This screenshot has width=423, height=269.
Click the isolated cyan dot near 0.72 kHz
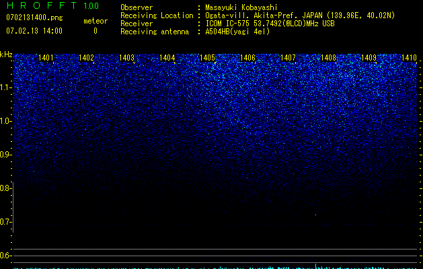point(315,215)
